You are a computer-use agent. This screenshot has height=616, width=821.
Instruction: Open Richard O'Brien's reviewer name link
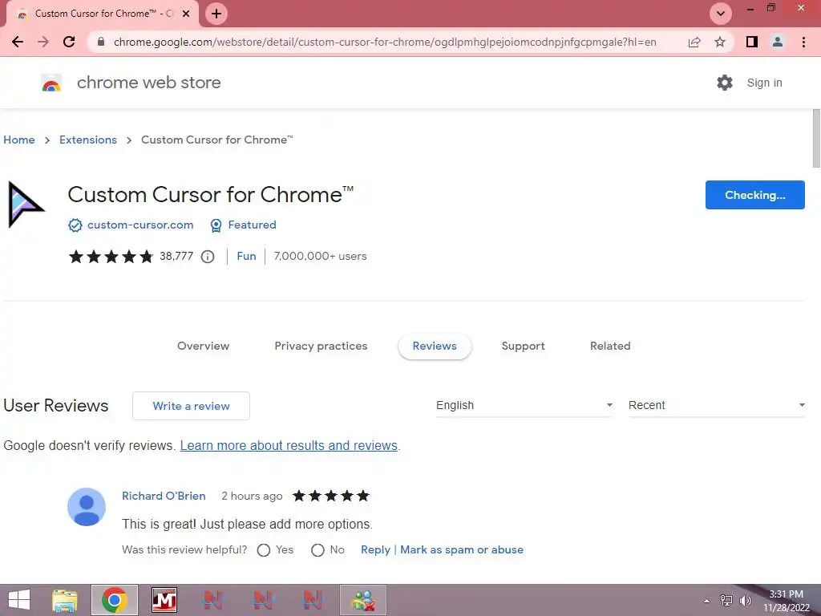pyautogui.click(x=164, y=496)
